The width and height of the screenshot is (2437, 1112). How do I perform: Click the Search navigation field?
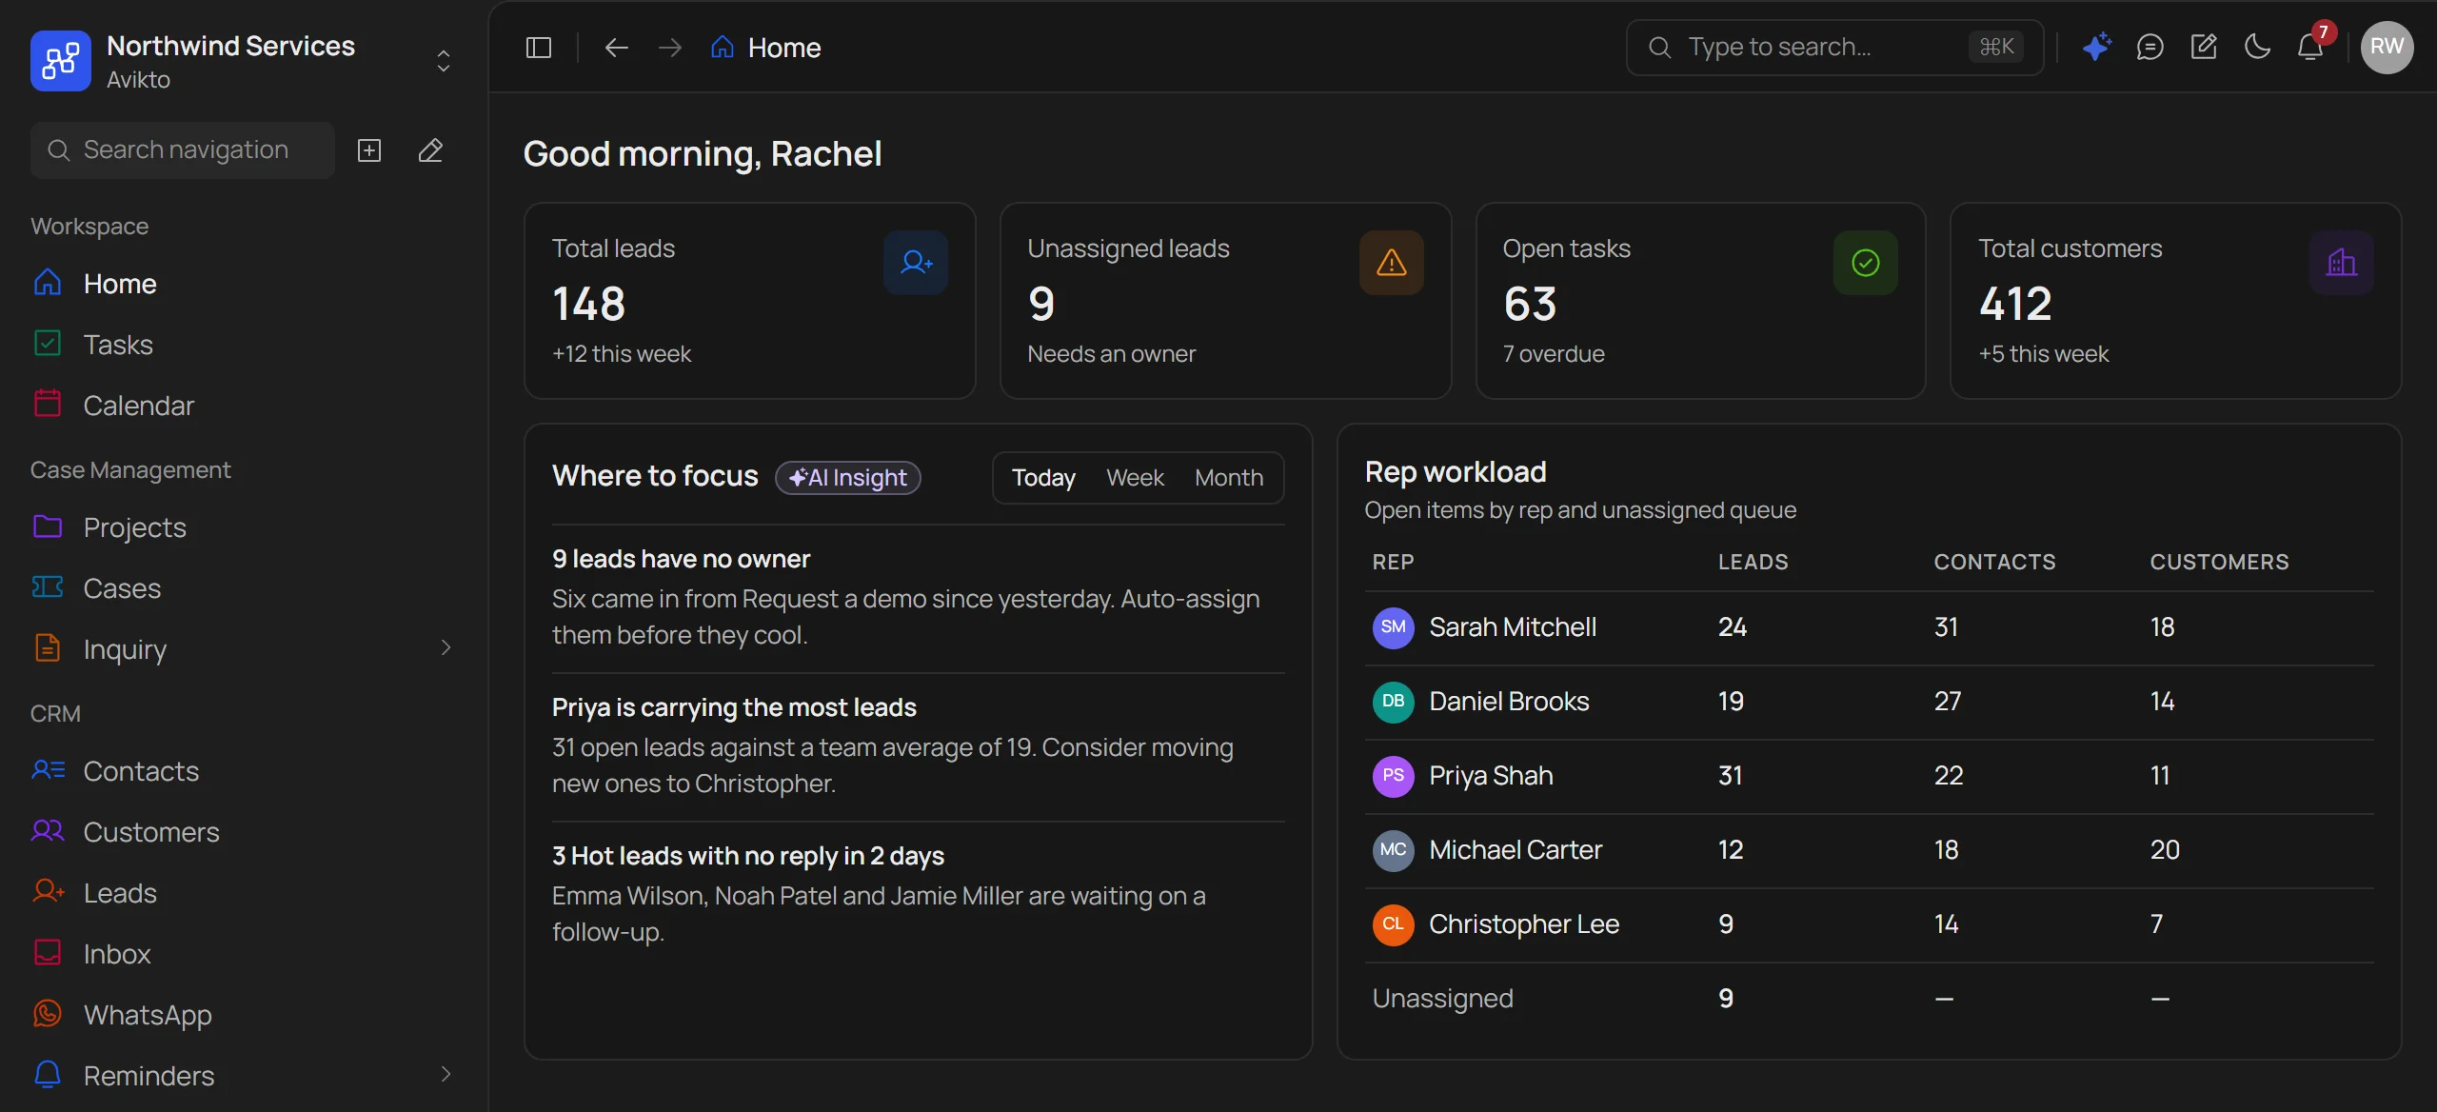click(x=183, y=150)
